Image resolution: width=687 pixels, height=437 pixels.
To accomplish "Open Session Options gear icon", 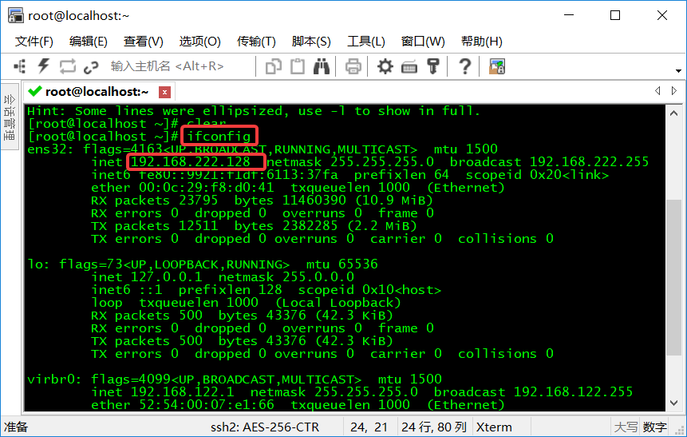I will tap(385, 66).
